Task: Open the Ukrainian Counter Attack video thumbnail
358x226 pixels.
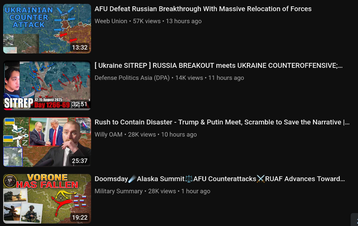Action: [47, 28]
